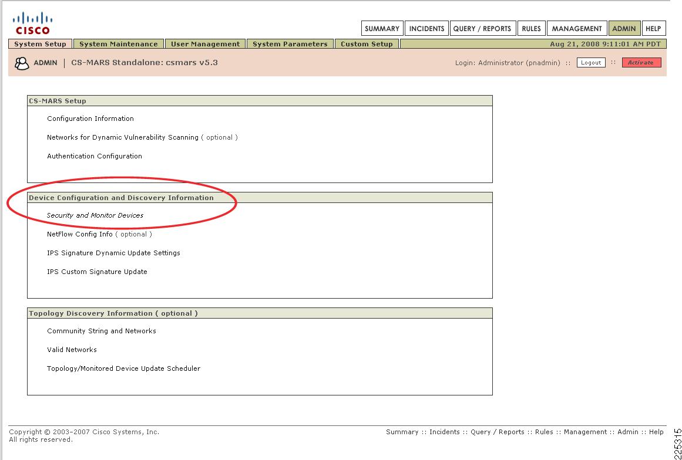Switch to the RULES tab
Screen dimensions: 682x460
[531, 29]
